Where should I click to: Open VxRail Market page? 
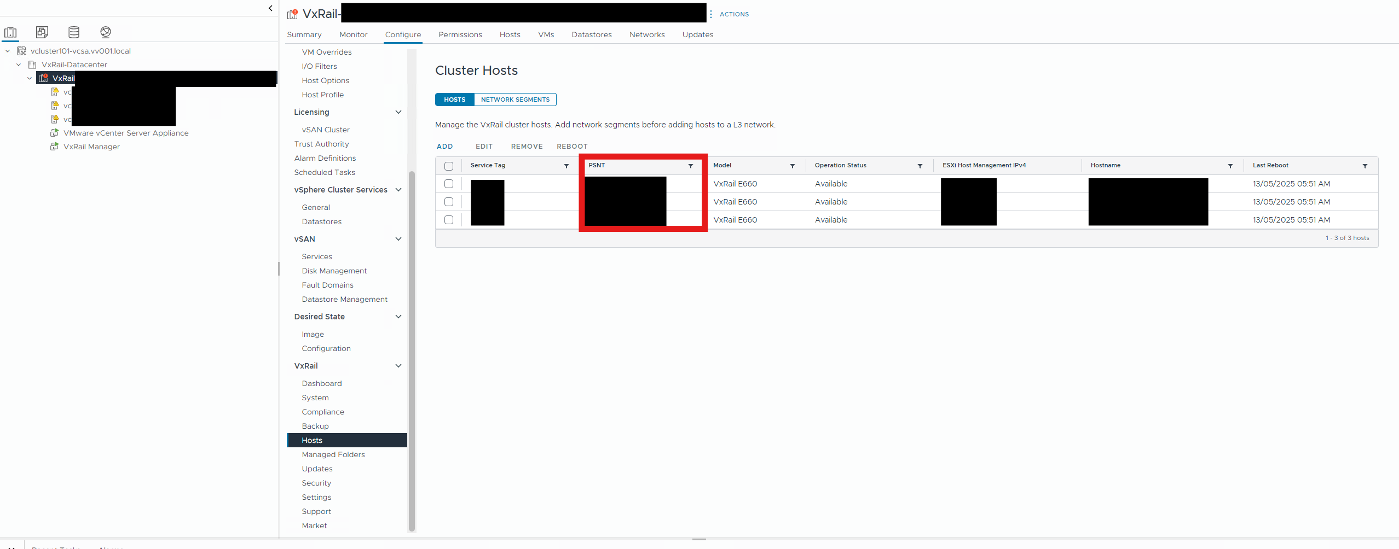[x=314, y=525]
